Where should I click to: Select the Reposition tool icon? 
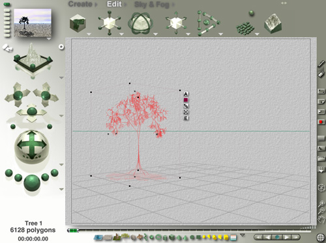click(x=176, y=23)
